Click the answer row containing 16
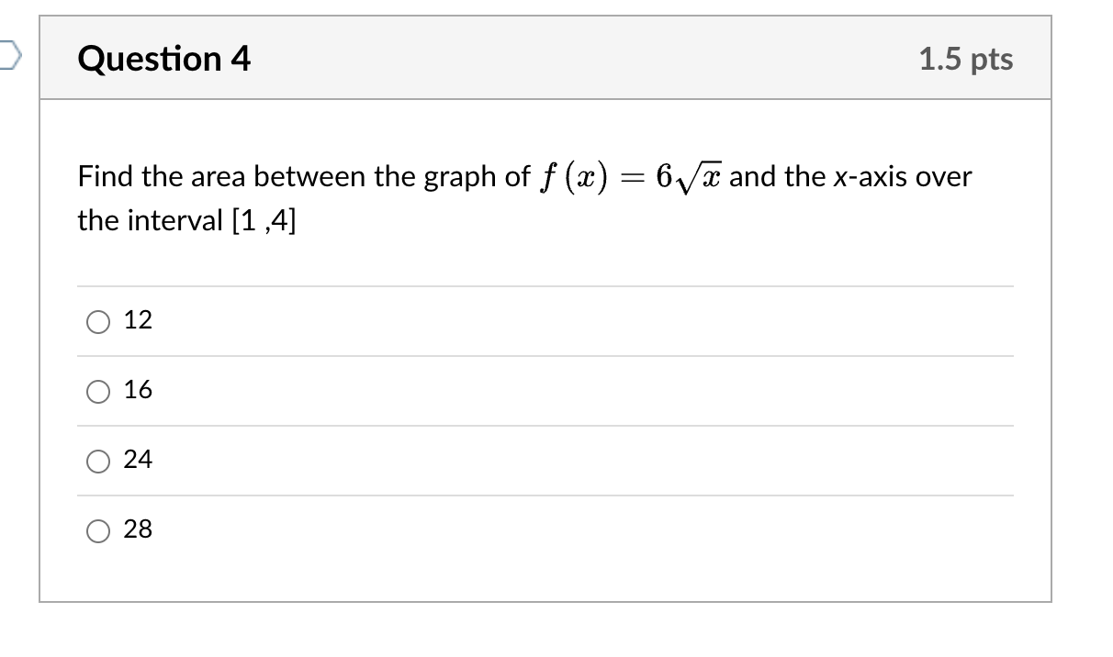Image resolution: width=1113 pixels, height=657 pixels. [459, 391]
